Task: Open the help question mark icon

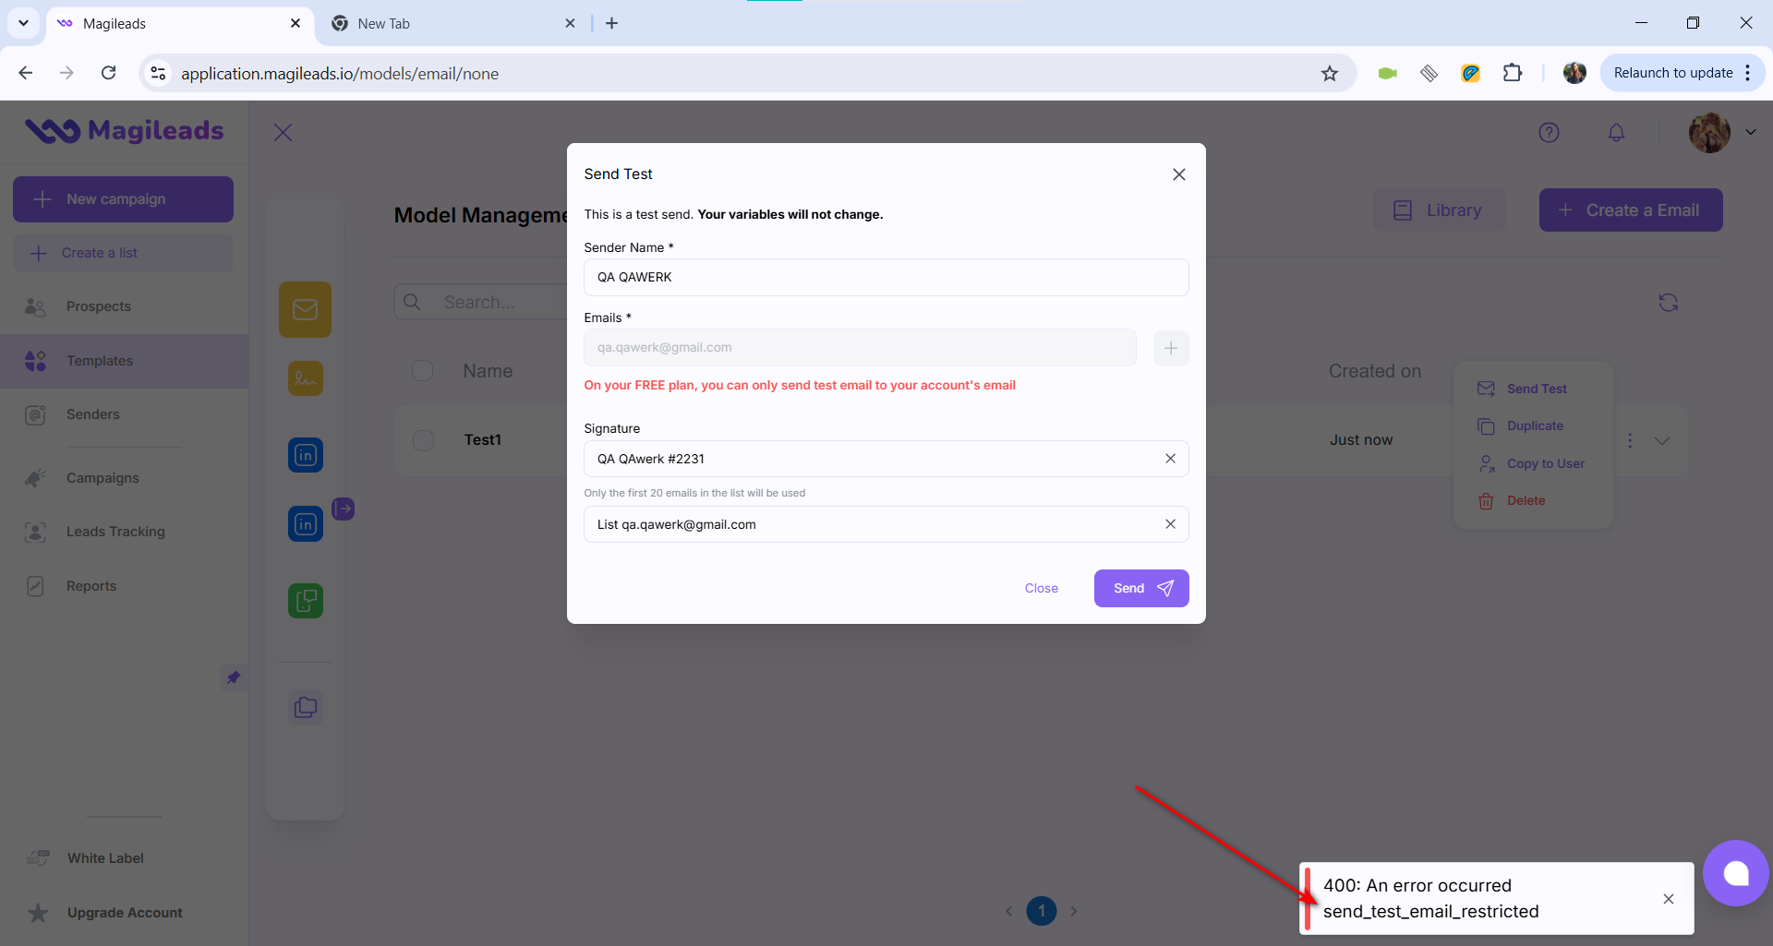Action: tap(1549, 133)
